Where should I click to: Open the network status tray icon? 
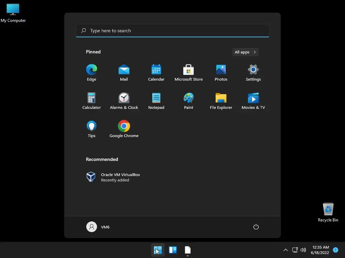tap(295, 250)
